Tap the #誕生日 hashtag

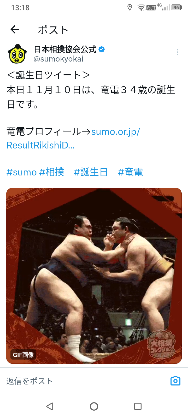point(91,172)
